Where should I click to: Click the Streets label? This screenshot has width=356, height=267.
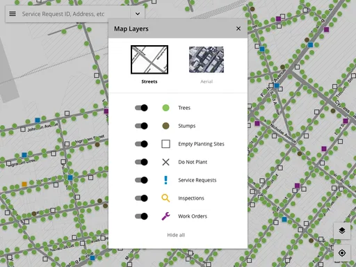click(149, 81)
